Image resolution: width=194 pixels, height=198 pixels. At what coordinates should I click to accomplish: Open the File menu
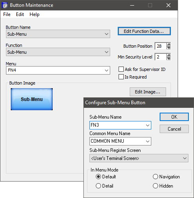point(7,14)
